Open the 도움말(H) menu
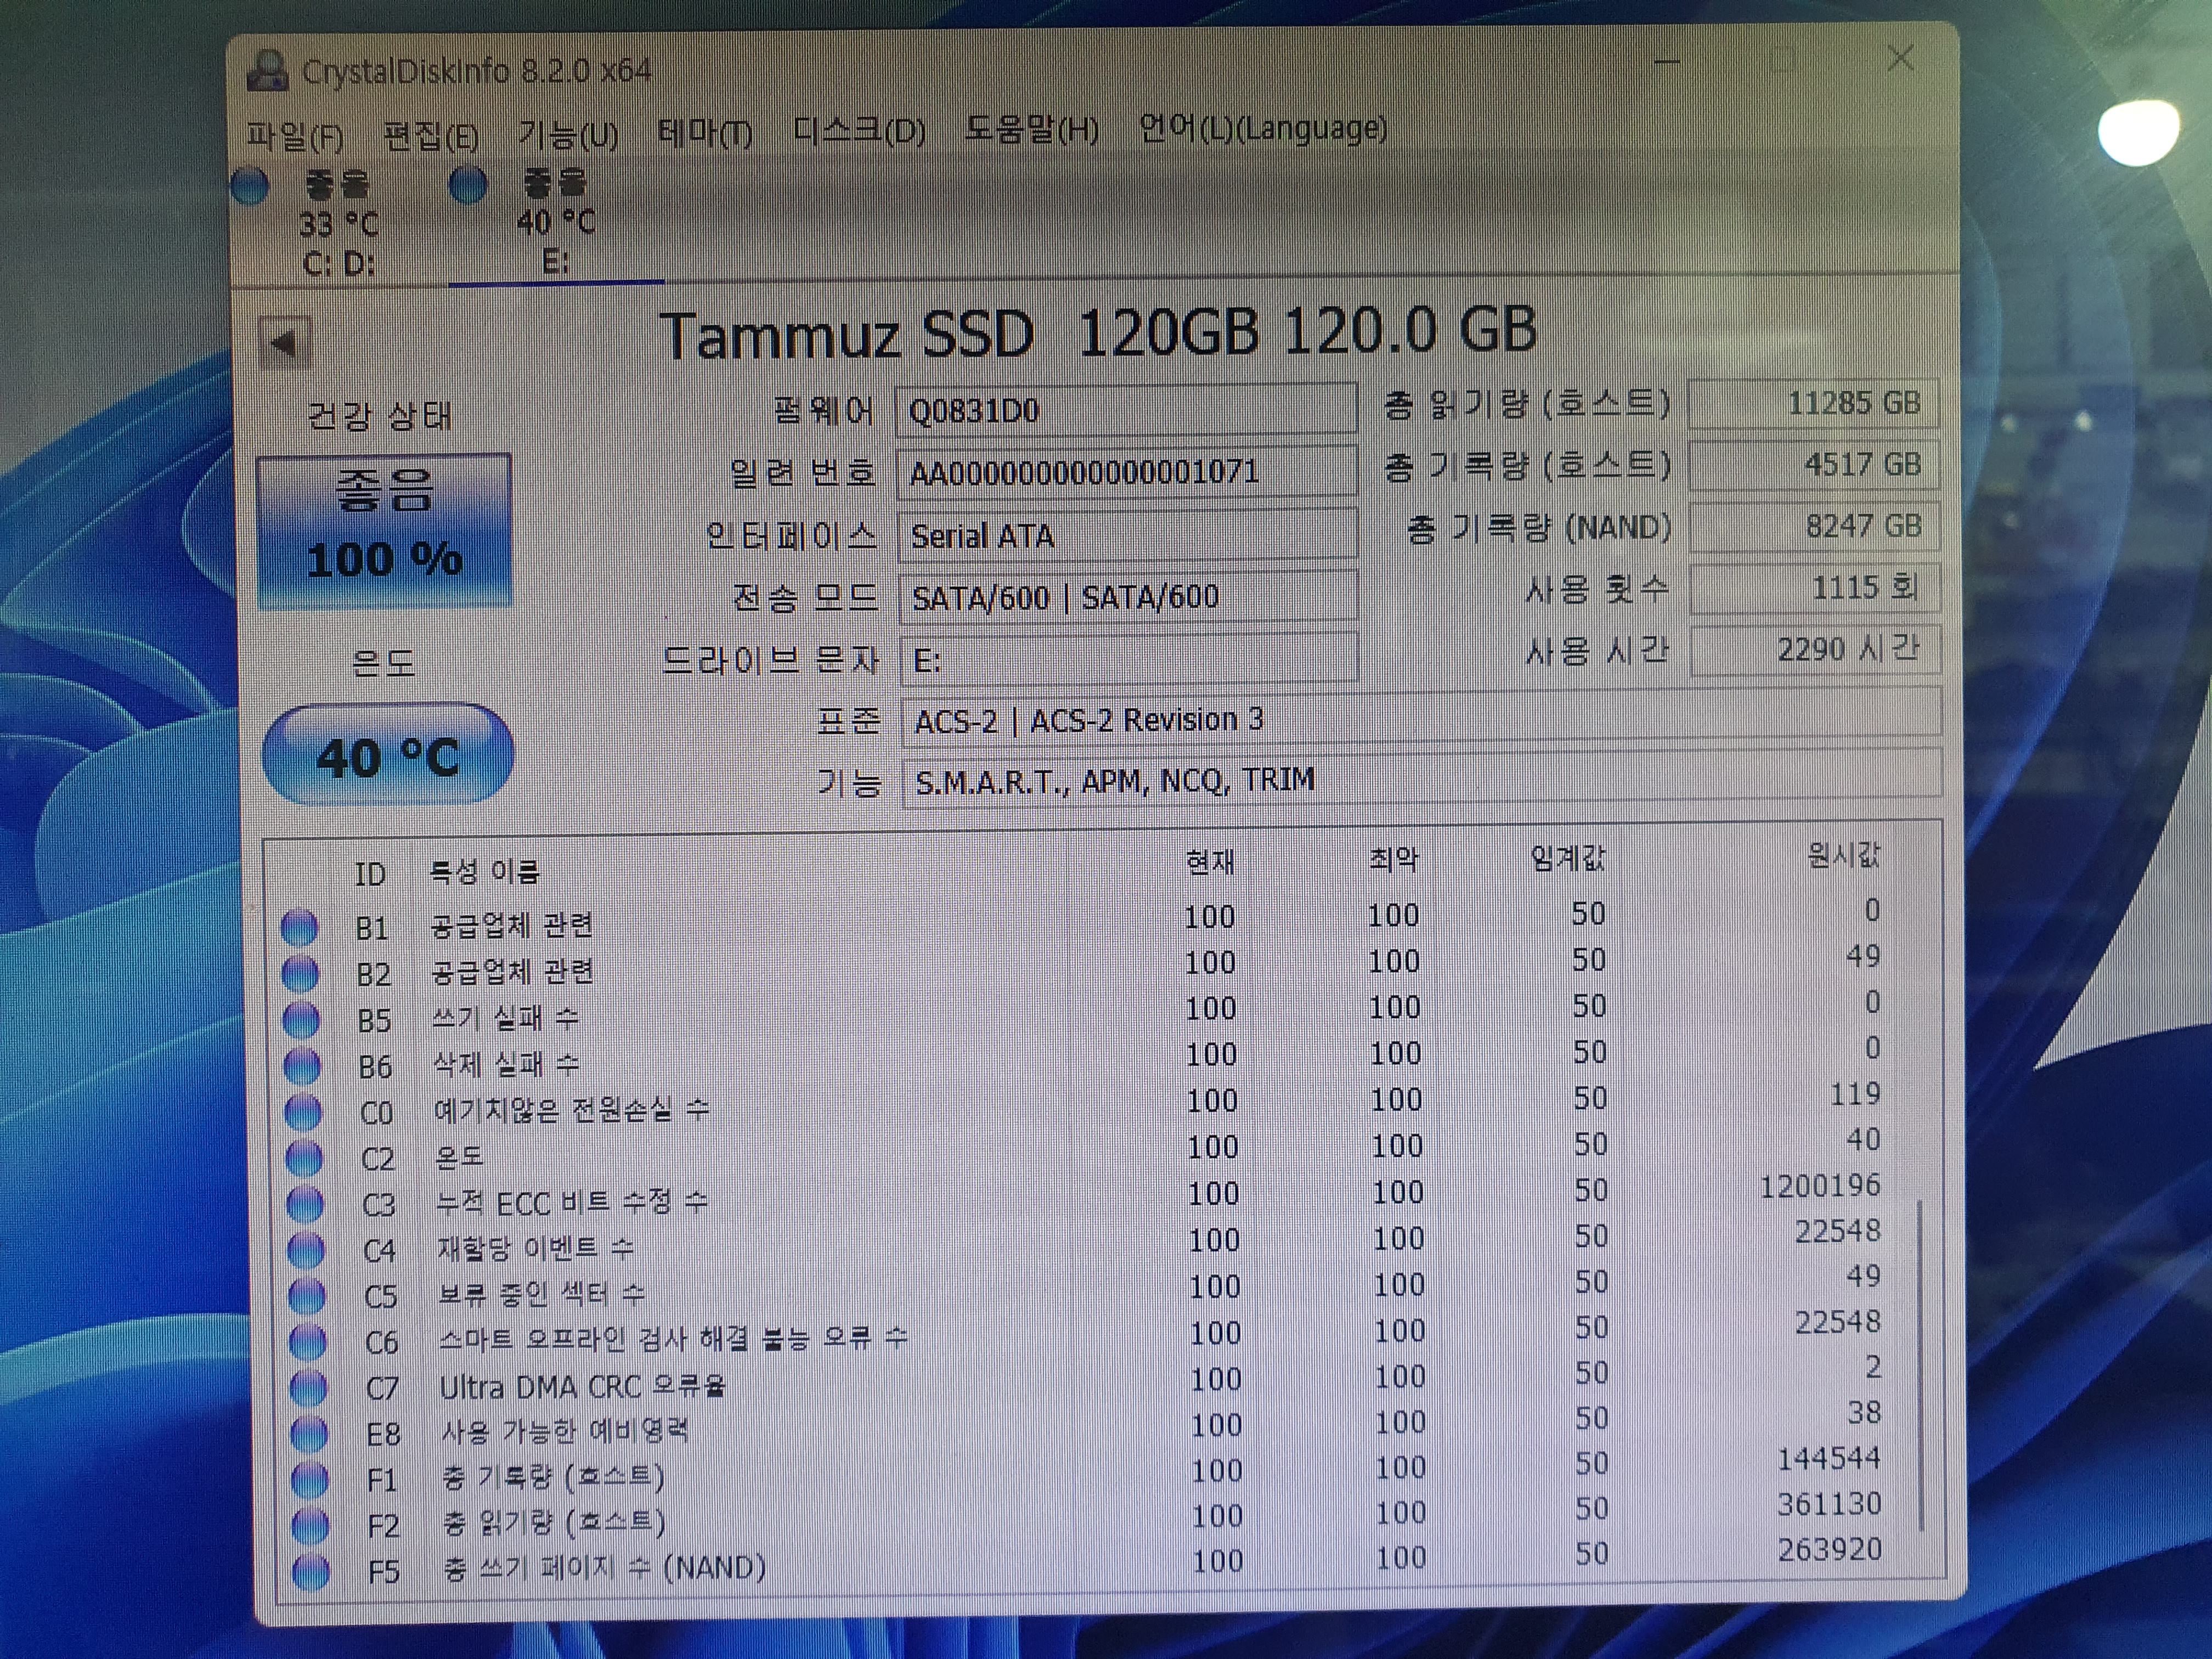Image resolution: width=2212 pixels, height=1659 pixels. click(x=1031, y=129)
